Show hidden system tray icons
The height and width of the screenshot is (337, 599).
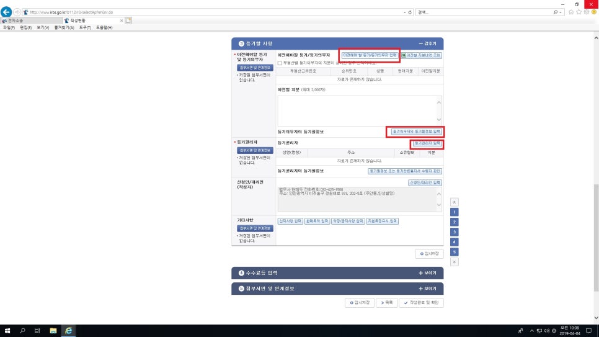click(532, 331)
